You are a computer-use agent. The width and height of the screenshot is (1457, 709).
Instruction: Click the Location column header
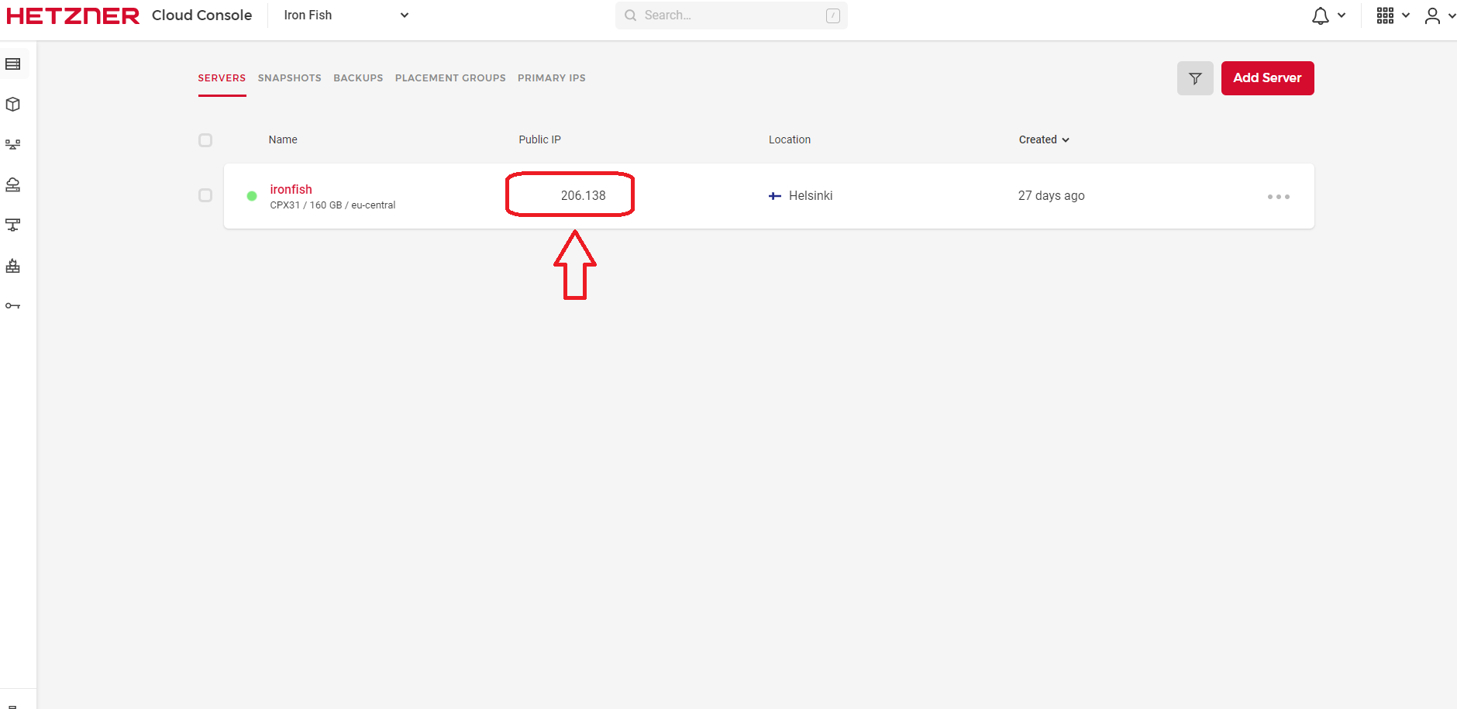click(x=790, y=139)
